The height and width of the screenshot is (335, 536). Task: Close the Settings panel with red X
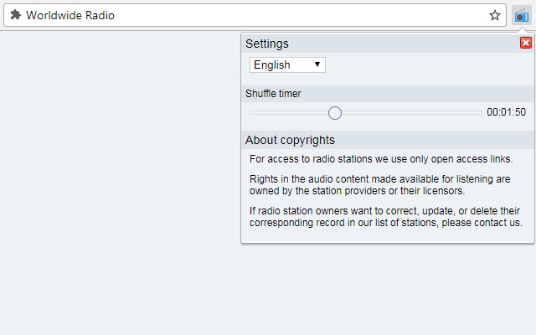[x=526, y=43]
